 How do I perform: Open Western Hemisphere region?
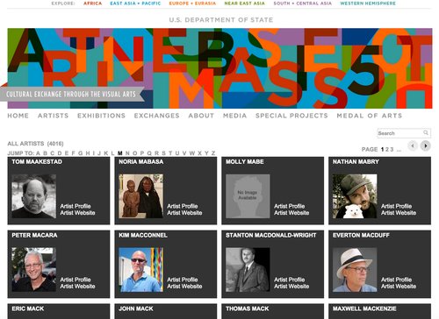click(x=368, y=4)
